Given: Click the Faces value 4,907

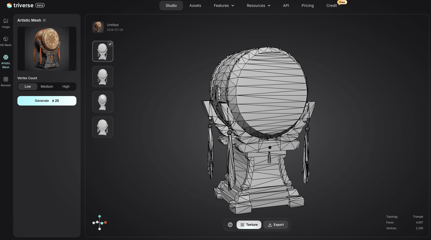Looking at the screenshot, I should [419, 223].
